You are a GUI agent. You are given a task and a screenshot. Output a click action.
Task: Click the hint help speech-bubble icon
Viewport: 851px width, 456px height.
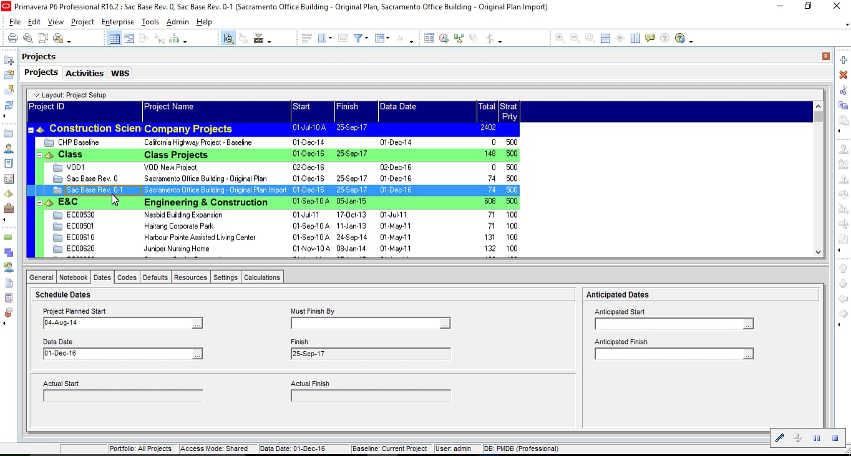pos(650,38)
